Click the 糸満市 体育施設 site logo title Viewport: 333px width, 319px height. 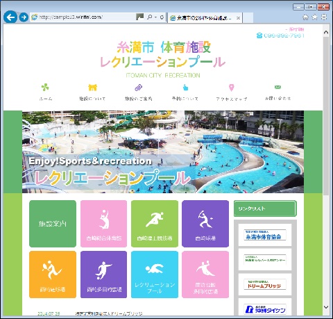click(163, 55)
